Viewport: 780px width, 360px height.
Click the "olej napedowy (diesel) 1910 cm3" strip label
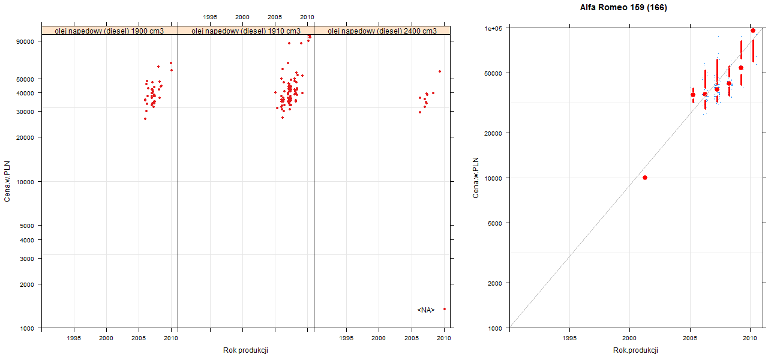pyautogui.click(x=246, y=31)
